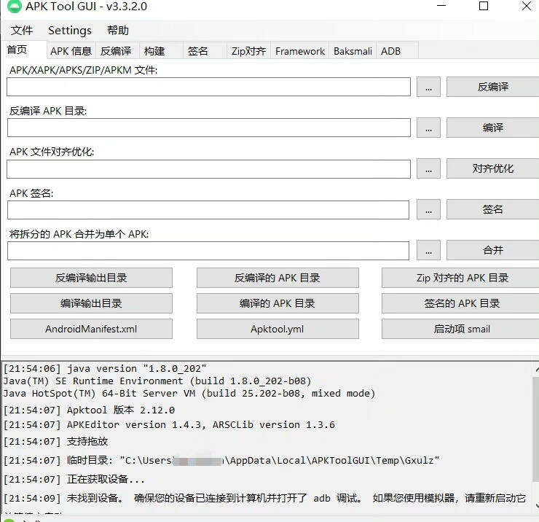Image resolution: width=539 pixels, height=522 pixels.
Task: Click the 正在获取设备... log line
Action: click(x=74, y=479)
